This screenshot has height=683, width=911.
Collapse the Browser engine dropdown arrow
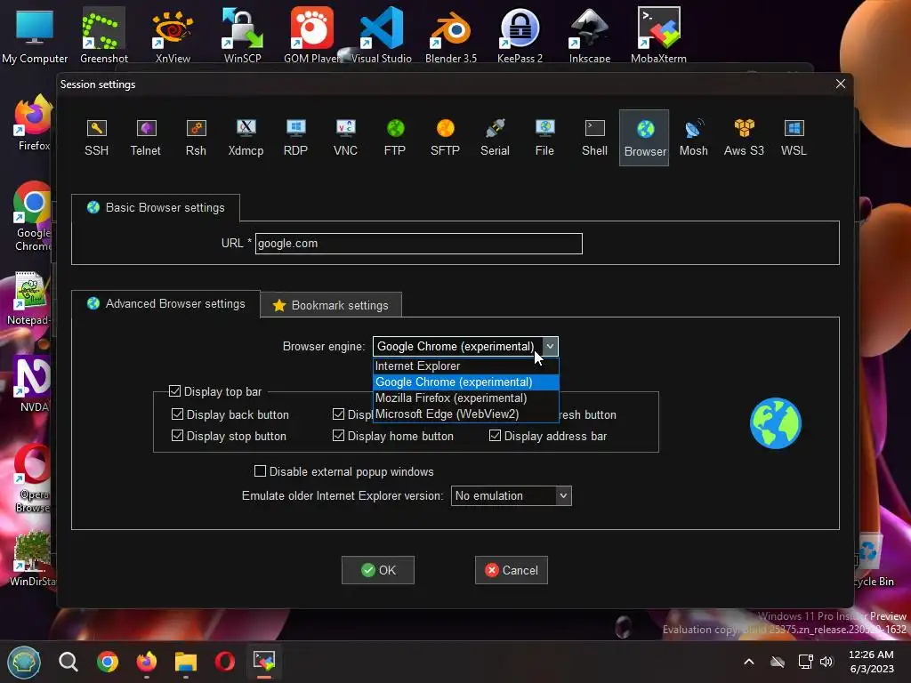(550, 347)
